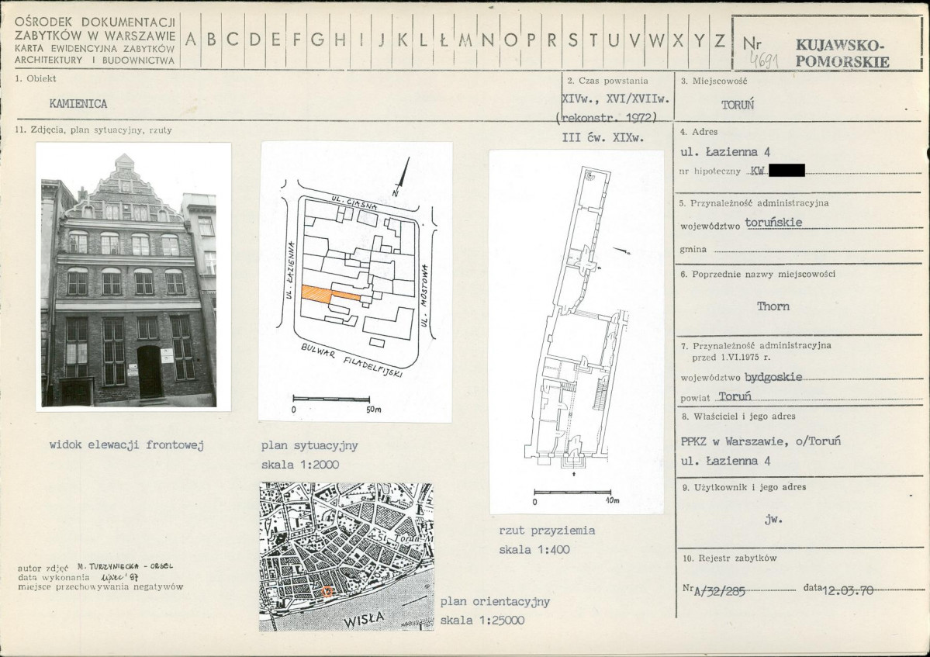
Task: Click the previous locality name Thorn
Action: click(773, 306)
